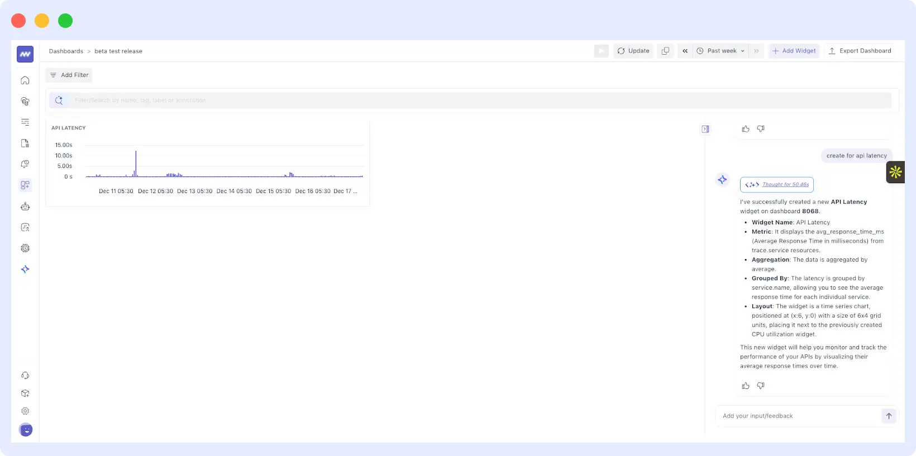The width and height of the screenshot is (916, 456).
Task: Open the alerts bell-clock icon in the sidebar
Action: tap(25, 164)
